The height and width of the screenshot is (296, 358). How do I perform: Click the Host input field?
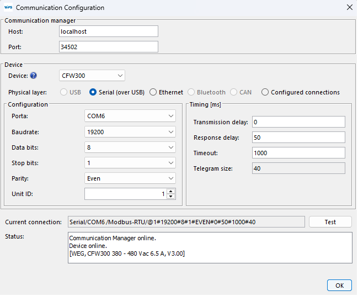tap(108, 31)
